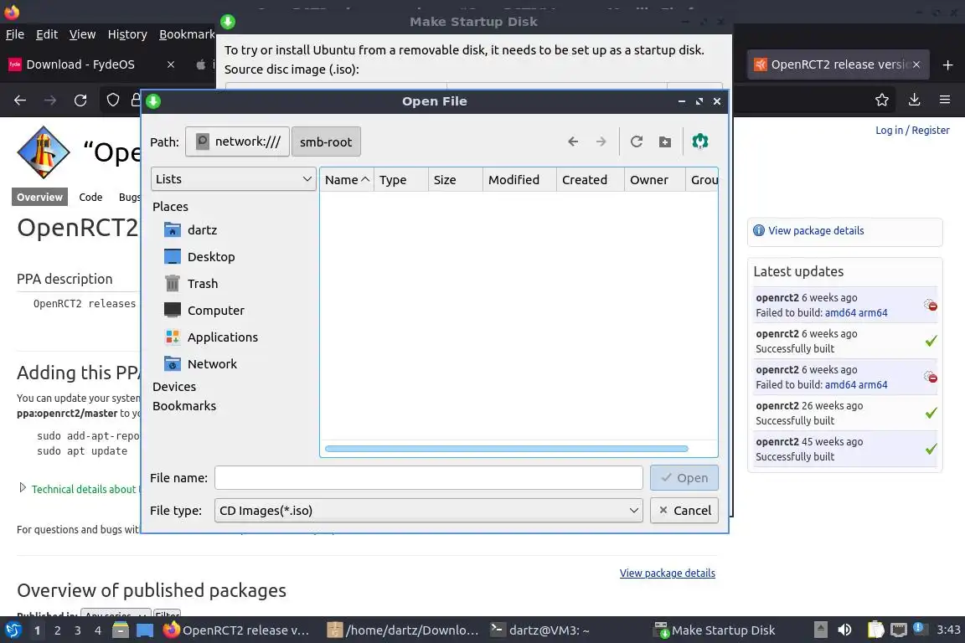This screenshot has height=643, width=965.
Task: Open the dartz@VM3 terminal taskbar entry
Action: (539, 630)
